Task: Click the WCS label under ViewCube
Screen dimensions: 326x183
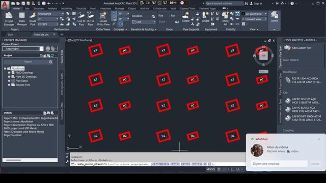Action: click(263, 72)
